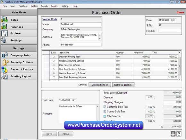Open the Date calendar dropdown
The width and height of the screenshot is (186, 140).
point(173,20)
